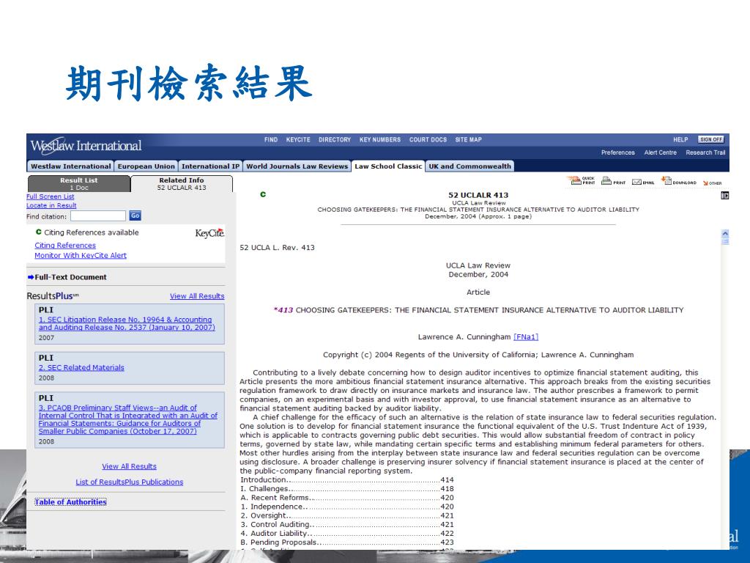Open SEC Related Materials result
Screen dimensions: 750x563
coord(81,368)
